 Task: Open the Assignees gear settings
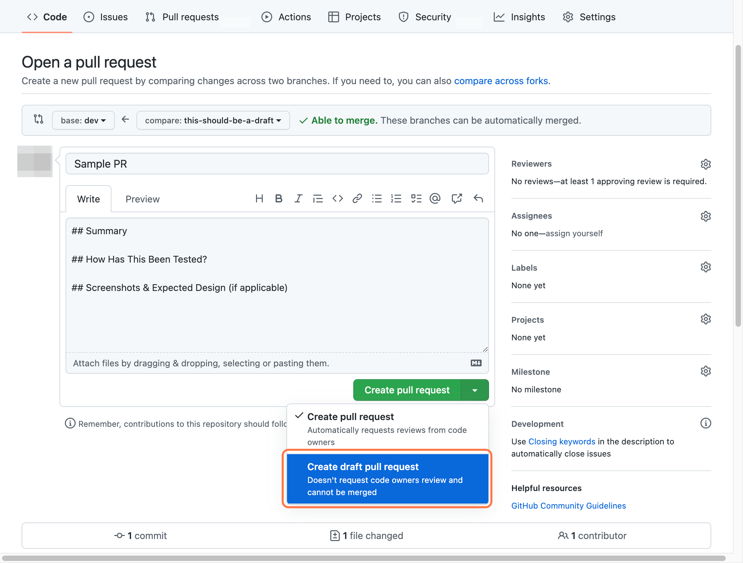click(706, 216)
